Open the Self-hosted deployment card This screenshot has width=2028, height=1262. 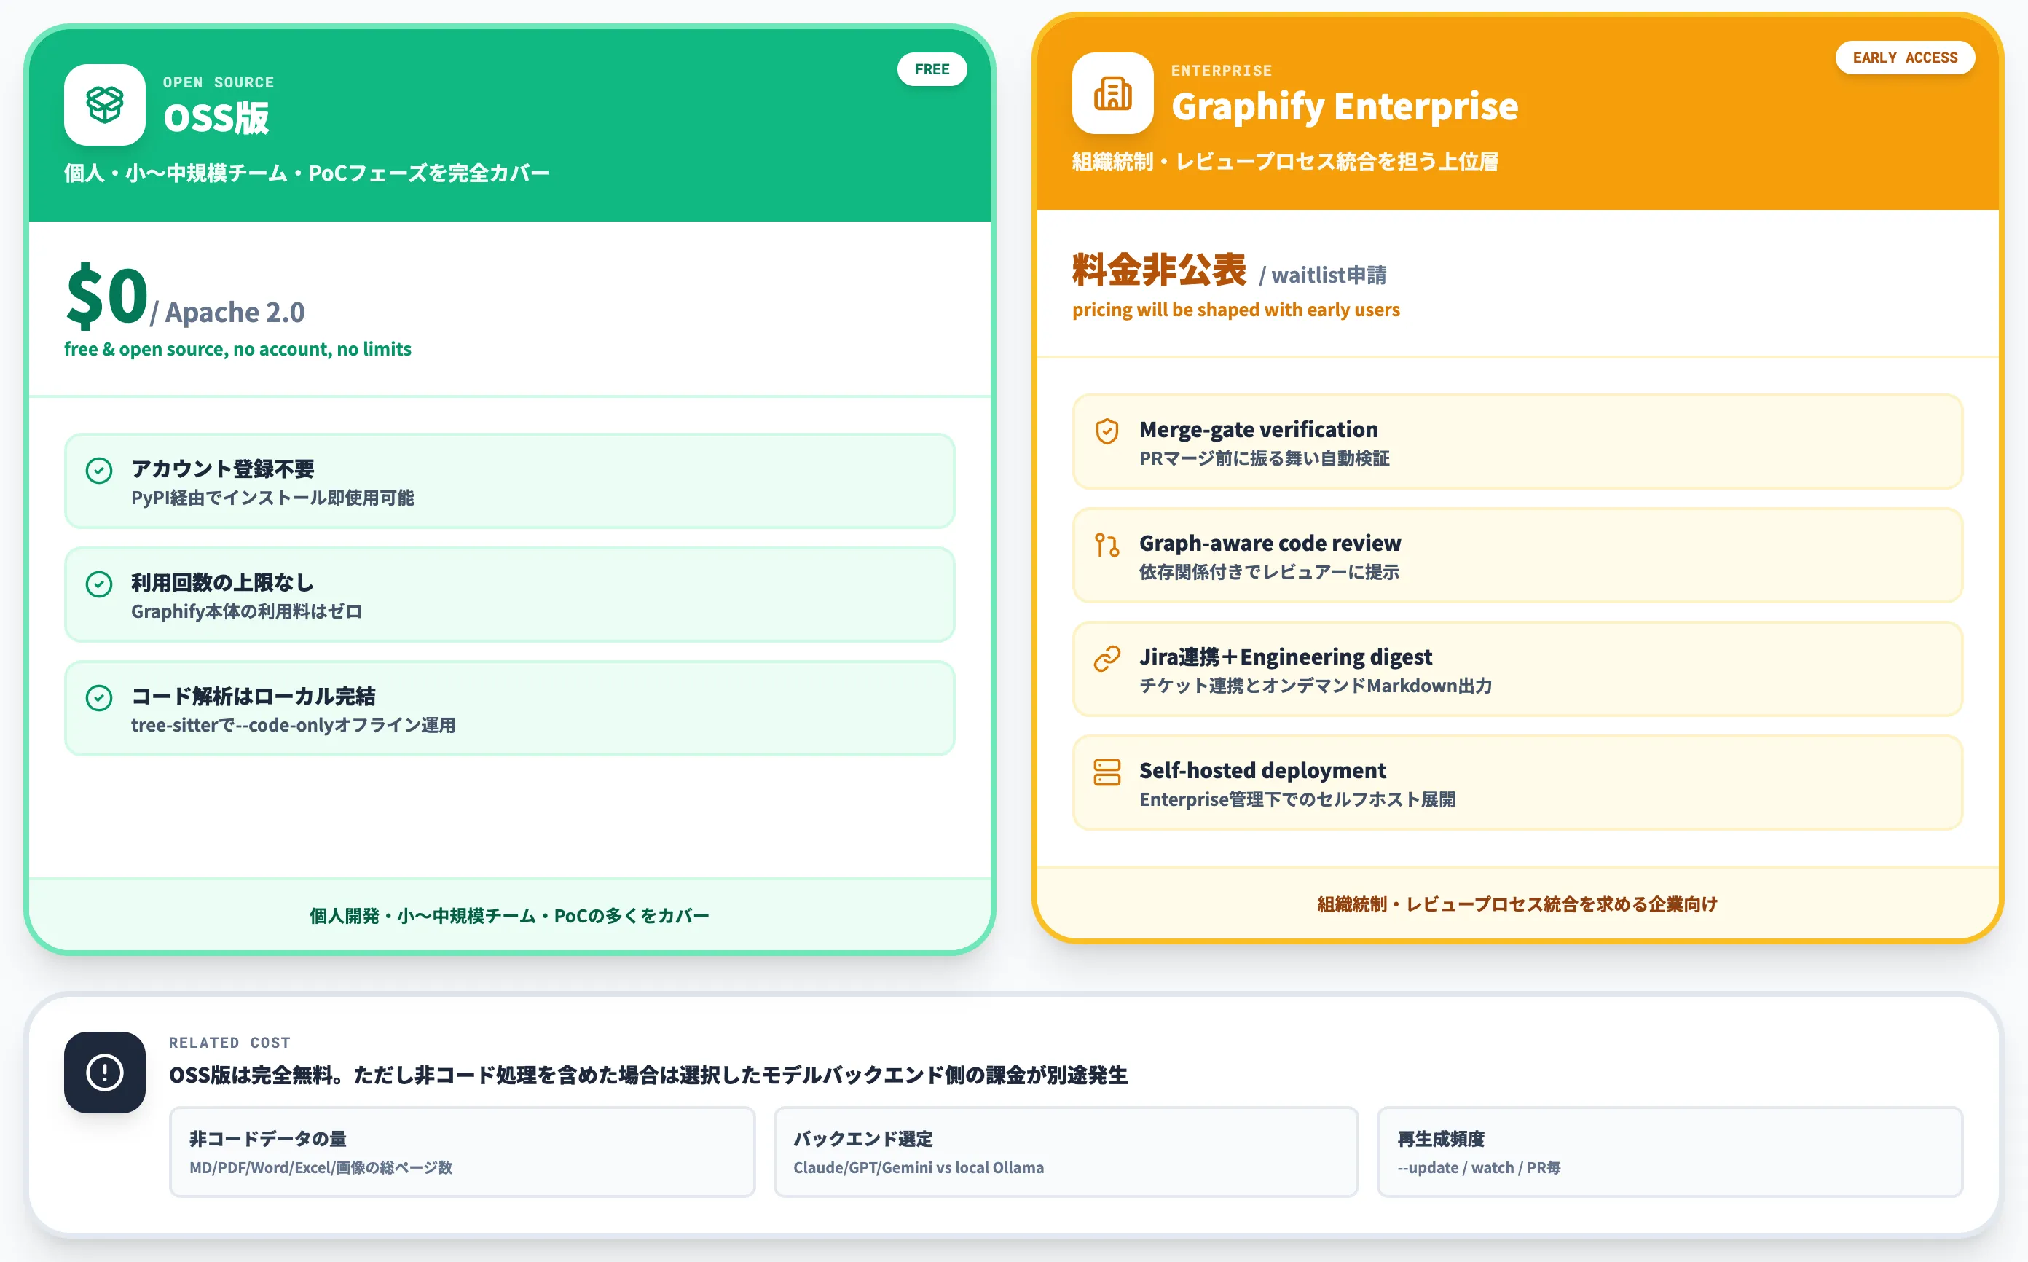(1517, 782)
